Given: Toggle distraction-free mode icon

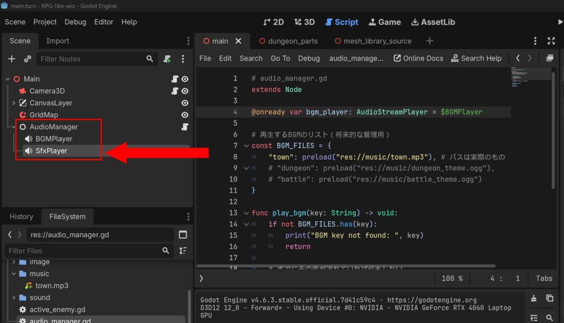Looking at the screenshot, I should [551, 41].
